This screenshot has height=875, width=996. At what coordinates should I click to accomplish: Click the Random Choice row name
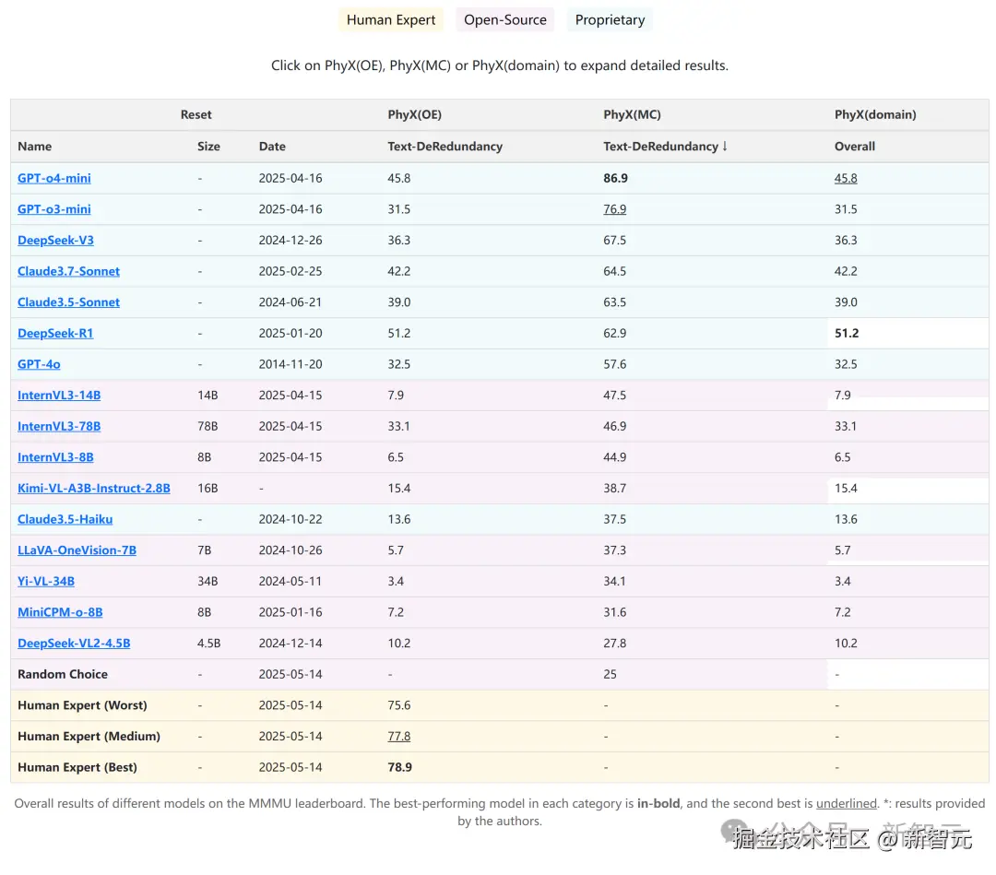pyautogui.click(x=63, y=675)
